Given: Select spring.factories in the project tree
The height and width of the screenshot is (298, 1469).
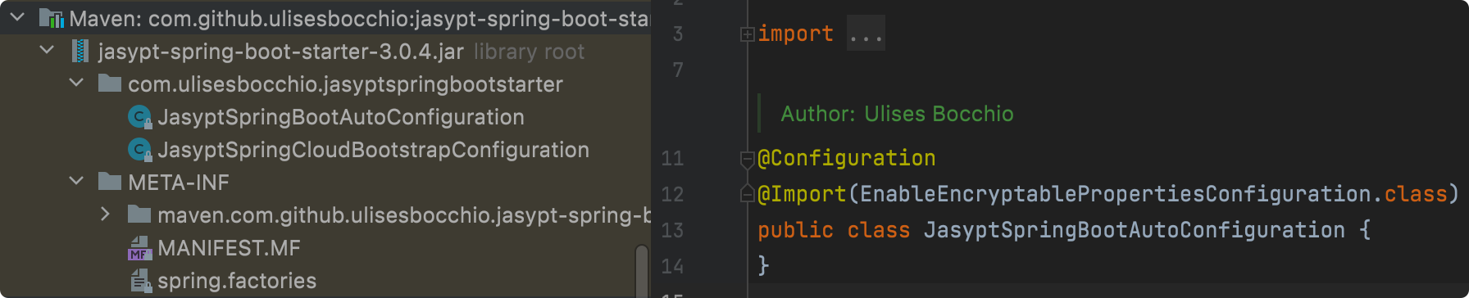Looking at the screenshot, I should (237, 281).
